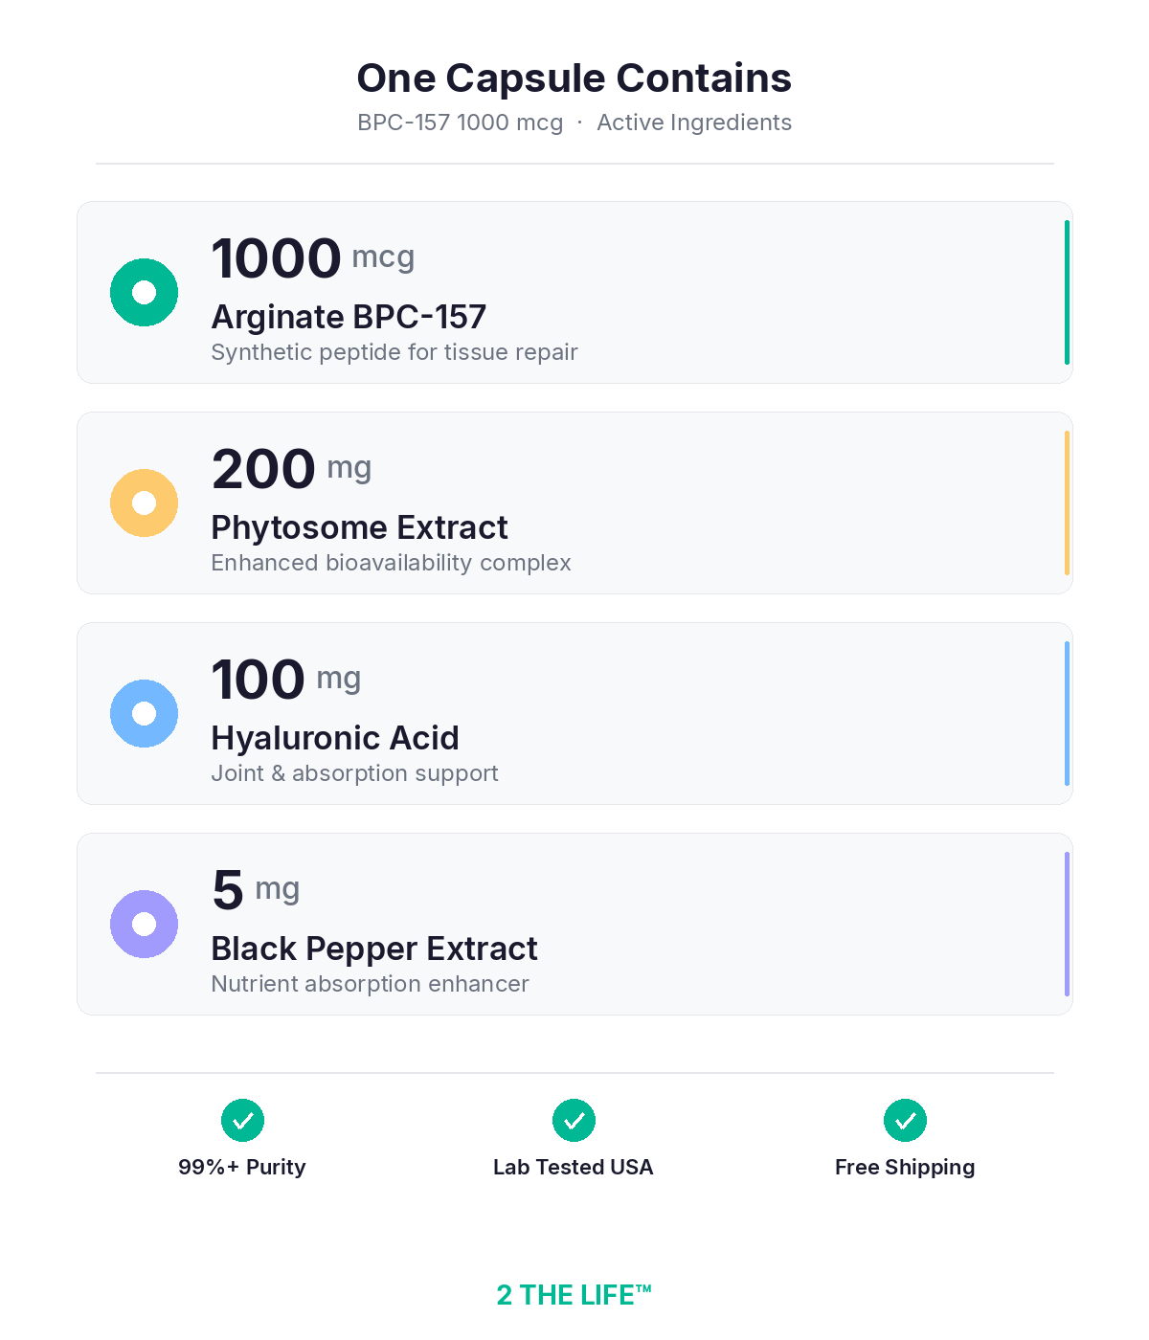Click the yellow accent bar on second card
The width and height of the screenshot is (1149, 1340).
pyautogui.click(x=1067, y=502)
